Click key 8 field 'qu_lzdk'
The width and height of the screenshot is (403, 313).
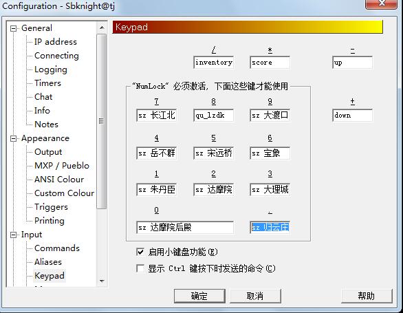tap(213, 115)
